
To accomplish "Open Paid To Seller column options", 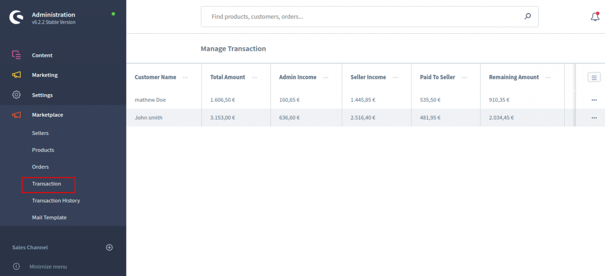I will [464, 77].
